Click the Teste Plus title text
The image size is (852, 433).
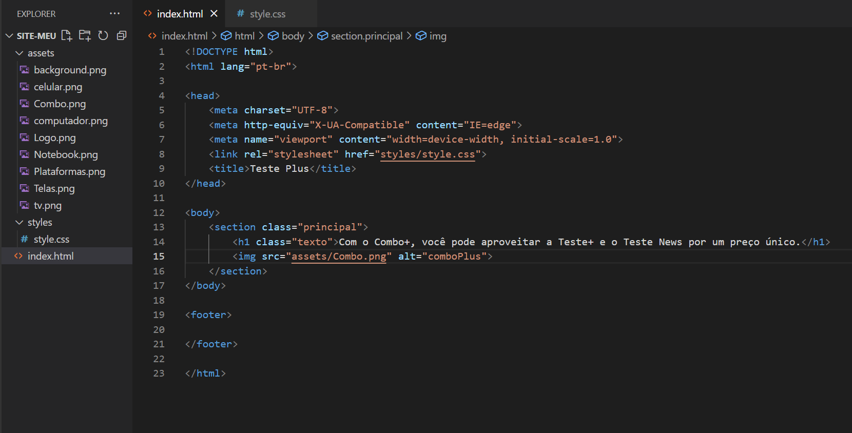[279, 168]
